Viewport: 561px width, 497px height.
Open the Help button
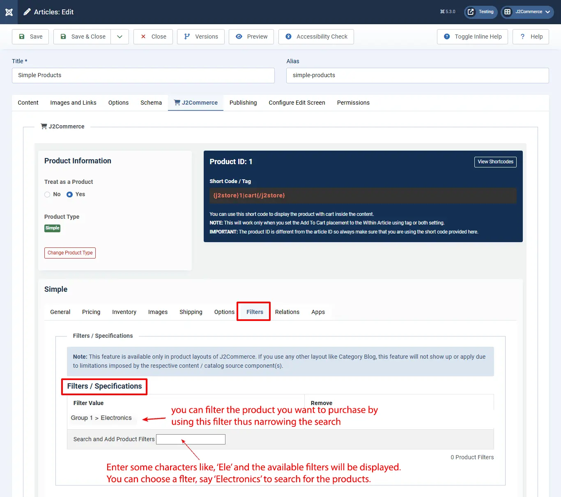(531, 37)
